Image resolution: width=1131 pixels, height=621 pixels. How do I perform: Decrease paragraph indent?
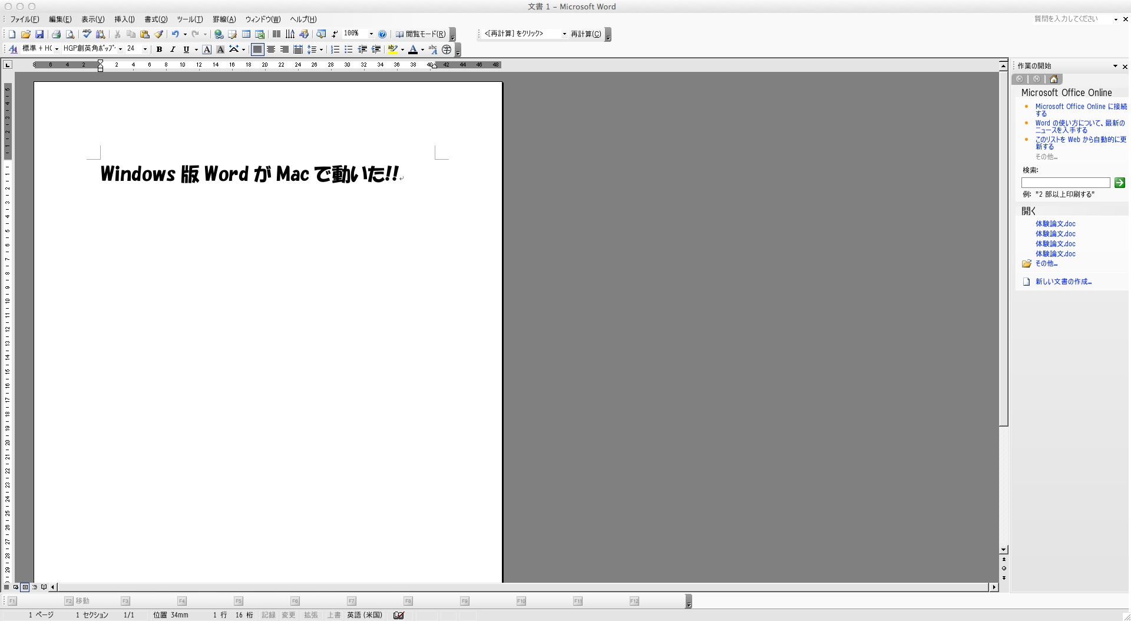[x=363, y=49]
